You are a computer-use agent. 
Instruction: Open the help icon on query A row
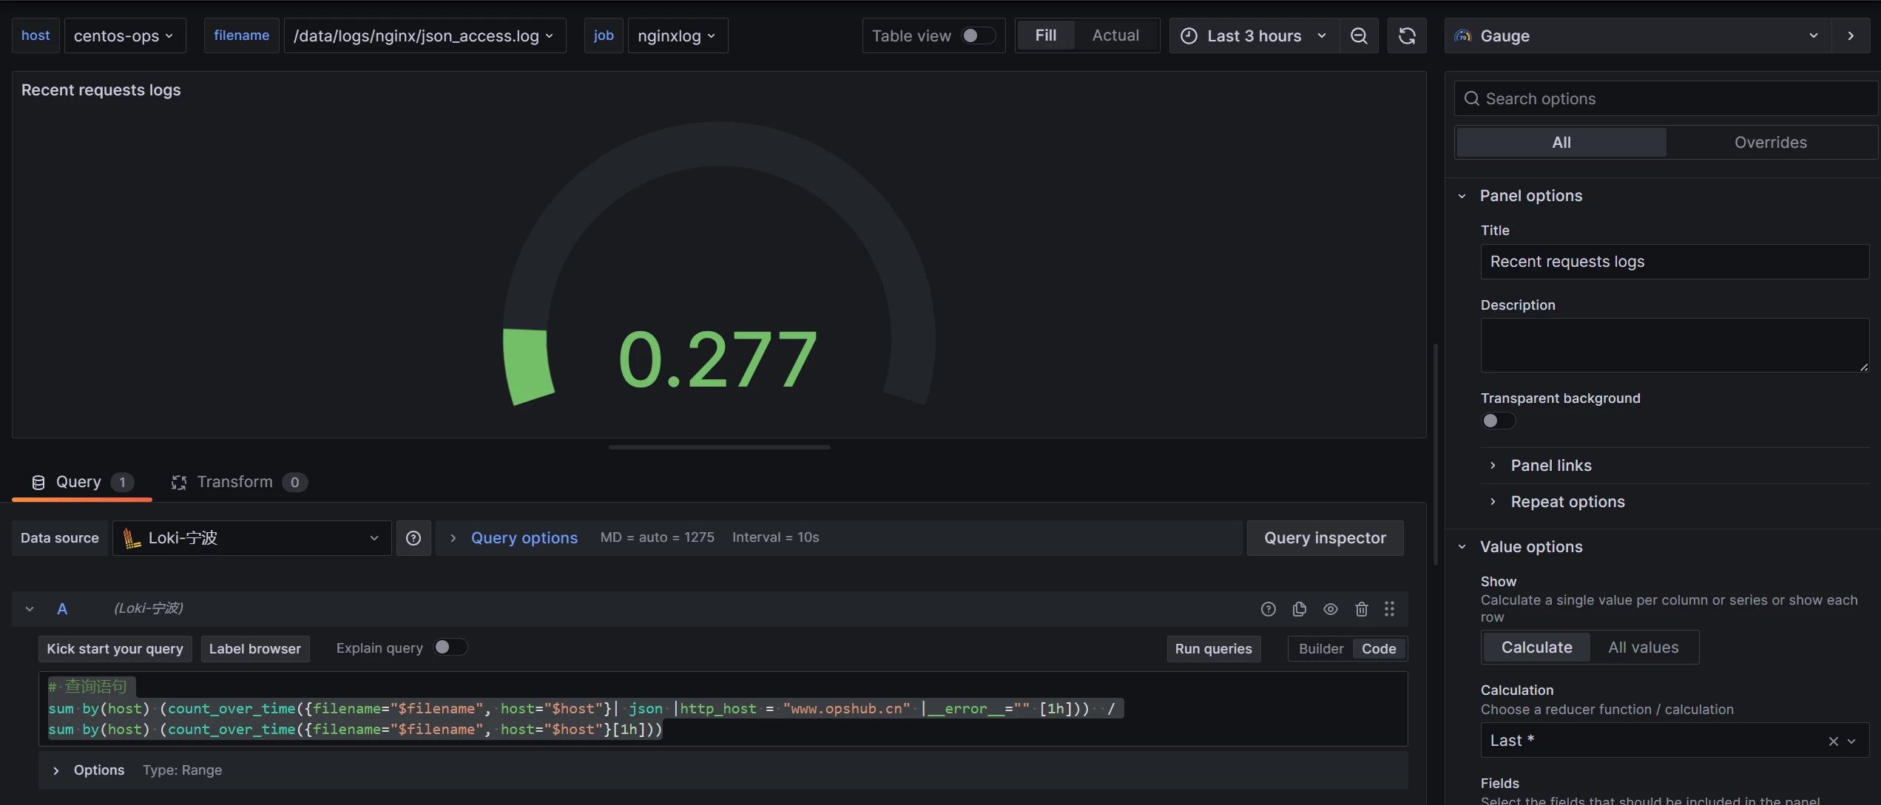pyautogui.click(x=1268, y=608)
